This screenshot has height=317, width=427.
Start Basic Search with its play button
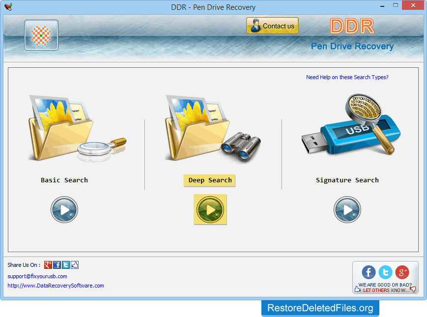[x=64, y=210]
